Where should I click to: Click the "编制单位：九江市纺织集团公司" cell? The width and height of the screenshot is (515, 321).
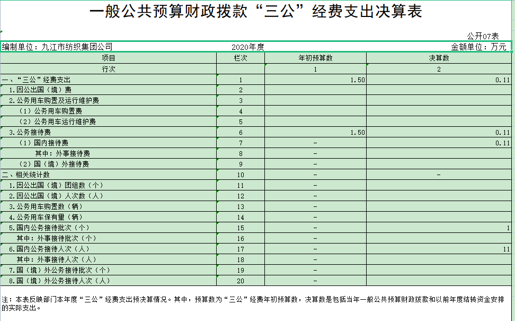(x=57, y=47)
